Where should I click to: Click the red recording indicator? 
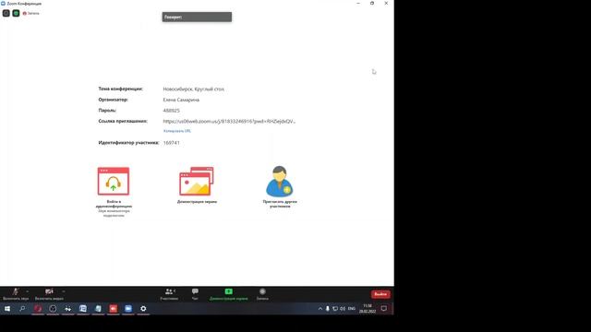(30, 13)
